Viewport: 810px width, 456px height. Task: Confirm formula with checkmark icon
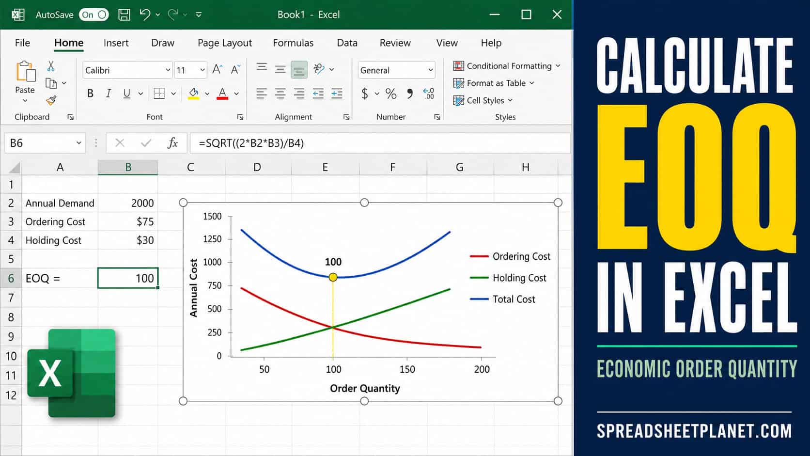146,143
